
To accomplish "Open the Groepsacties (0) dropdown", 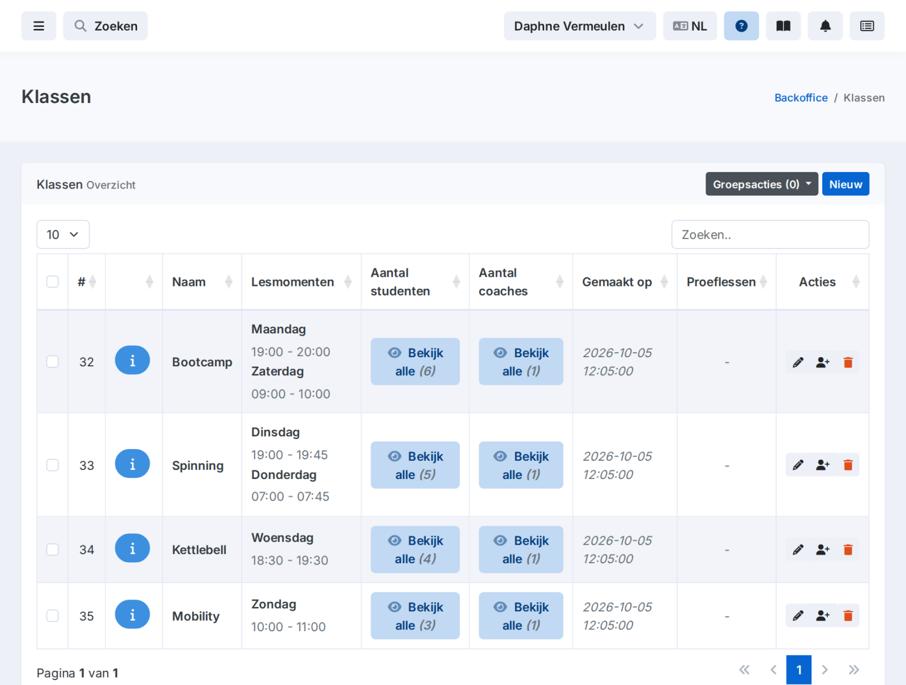I will [762, 184].
